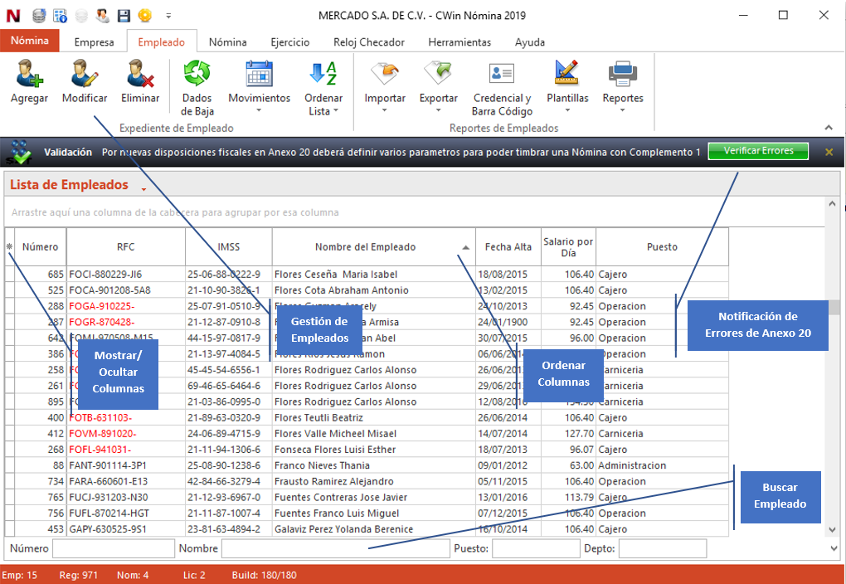Open the Lista de Empleados dropdown arrow
The width and height of the screenshot is (846, 584).
click(144, 189)
